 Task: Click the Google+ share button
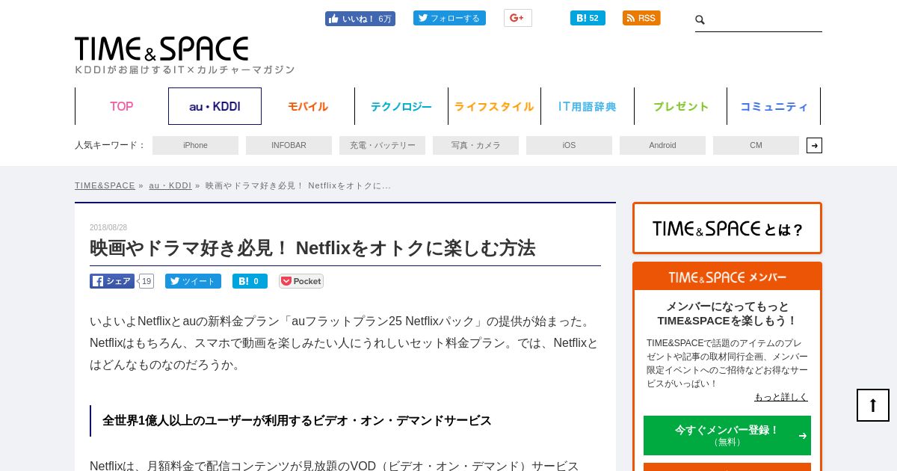coord(517,18)
